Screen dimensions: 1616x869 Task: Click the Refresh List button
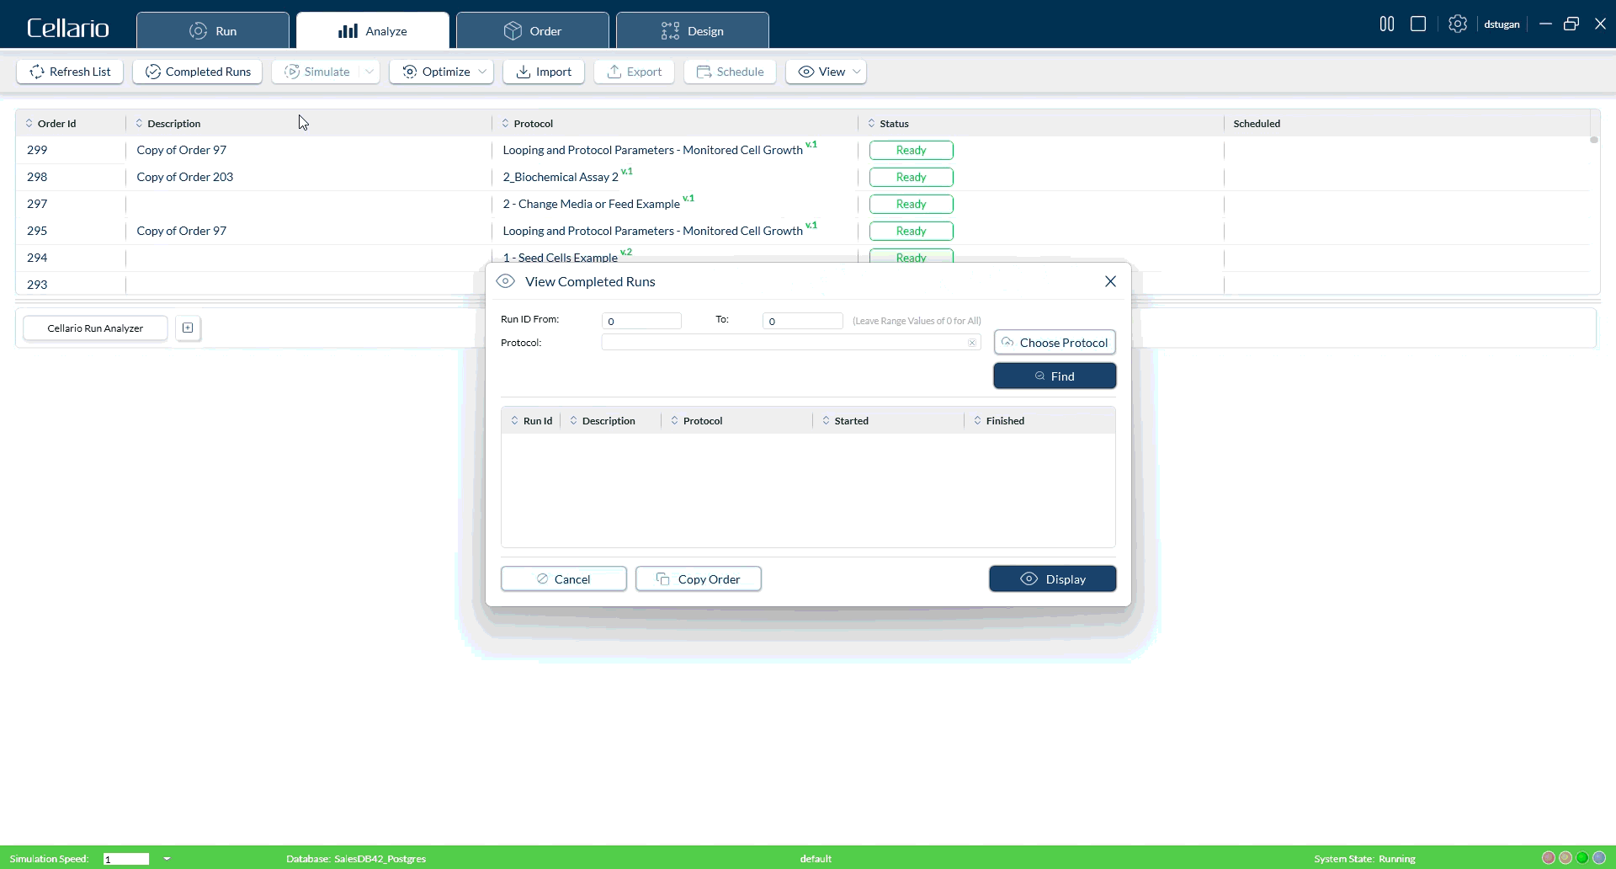point(70,72)
